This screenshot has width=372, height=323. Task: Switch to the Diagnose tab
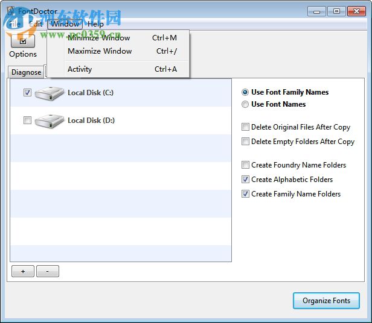[x=26, y=72]
